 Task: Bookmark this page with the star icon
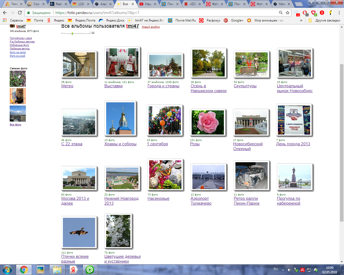[288, 13]
